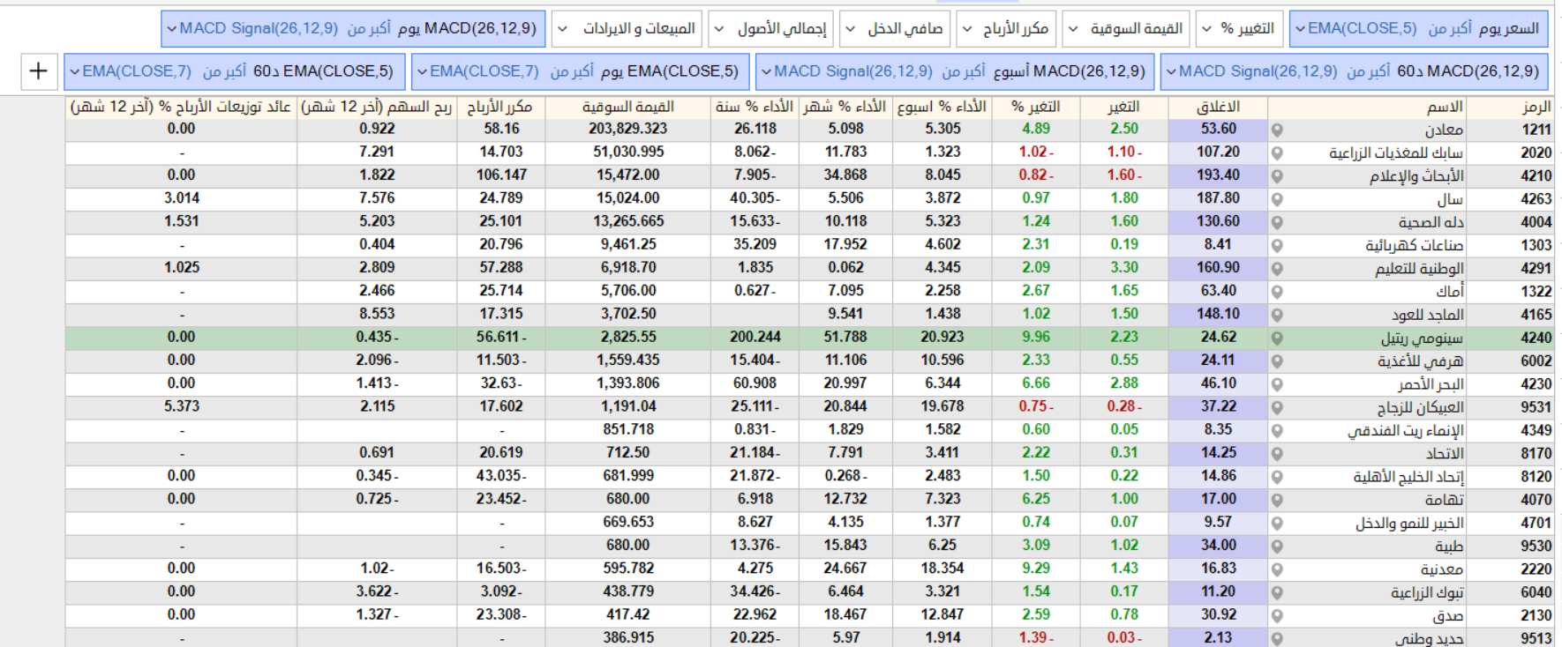1562x647 pixels.
Task: Click the pin icon for العبيكان للزجاج
Action: click(x=1277, y=407)
